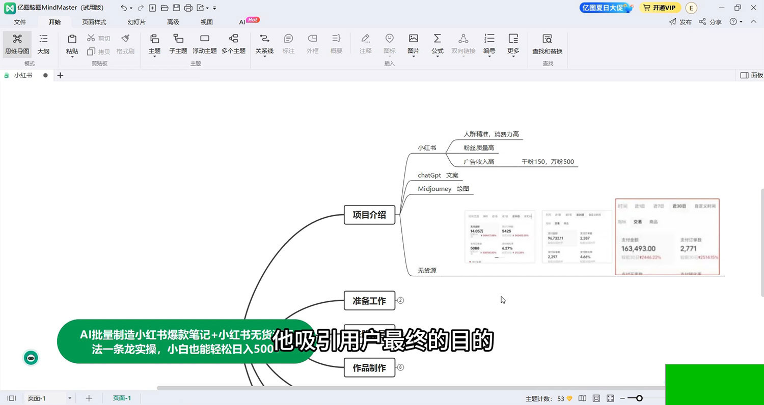Select the 项目介绍 topic node
Viewport: 764px width, 405px height.
click(x=369, y=215)
